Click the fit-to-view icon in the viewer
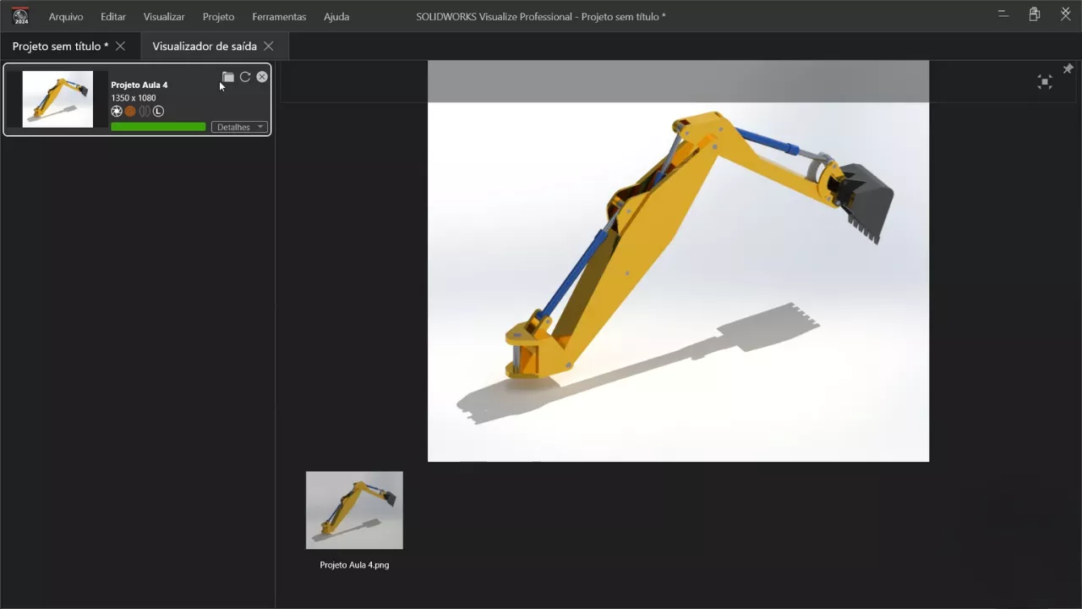 pos(1045,82)
